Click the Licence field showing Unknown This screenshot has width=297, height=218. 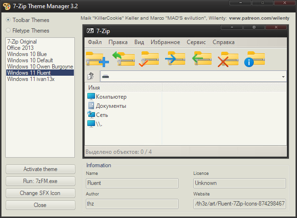pyautogui.click(x=239, y=183)
